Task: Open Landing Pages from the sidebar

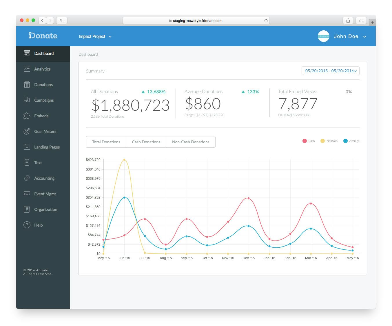Action: (27, 147)
